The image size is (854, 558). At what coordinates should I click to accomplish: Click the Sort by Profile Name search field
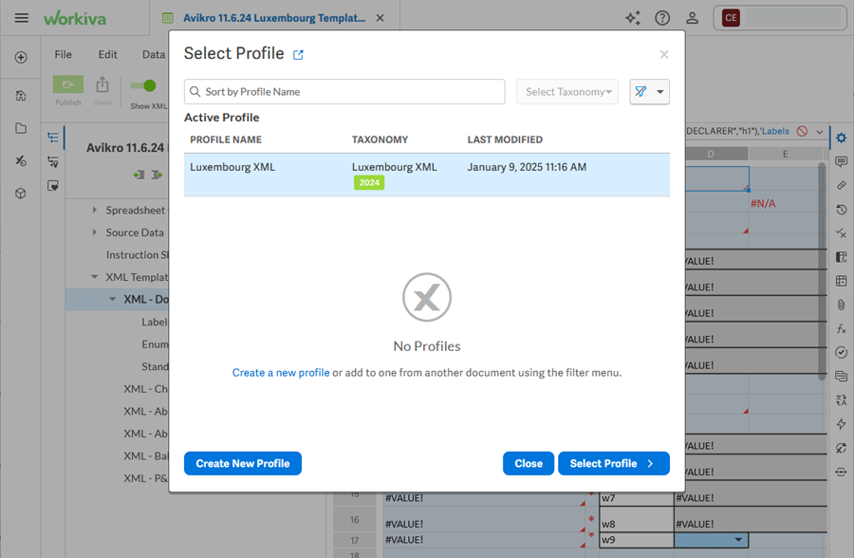pyautogui.click(x=344, y=92)
